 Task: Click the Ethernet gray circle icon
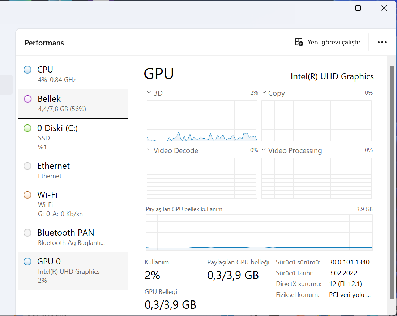pyautogui.click(x=27, y=166)
